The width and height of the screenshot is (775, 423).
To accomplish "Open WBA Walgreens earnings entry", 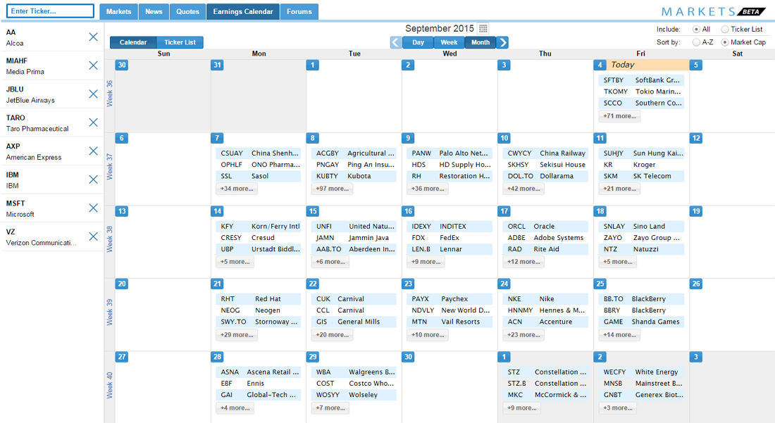I will (354, 372).
